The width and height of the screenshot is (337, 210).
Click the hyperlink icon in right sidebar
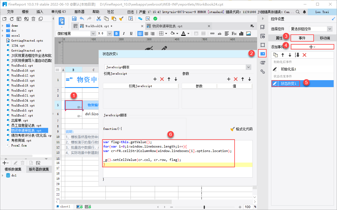[262, 72]
